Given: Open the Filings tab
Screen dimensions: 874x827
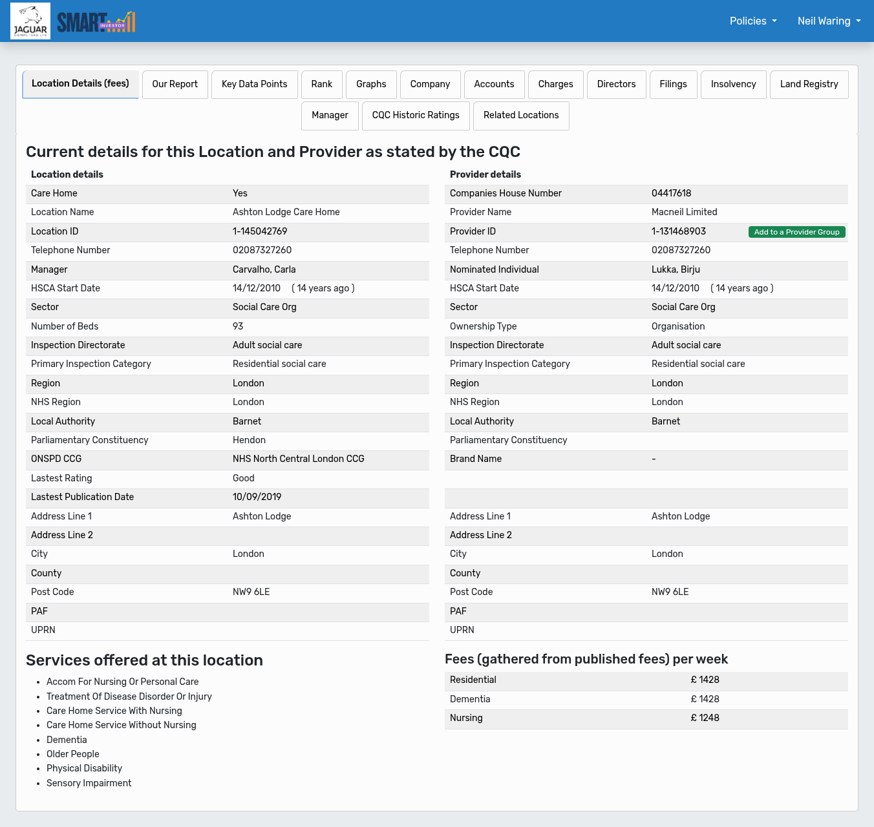Looking at the screenshot, I should pyautogui.click(x=673, y=85).
